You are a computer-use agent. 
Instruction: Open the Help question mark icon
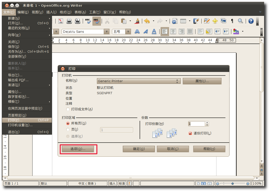pyautogui.click(x=251, y=21)
